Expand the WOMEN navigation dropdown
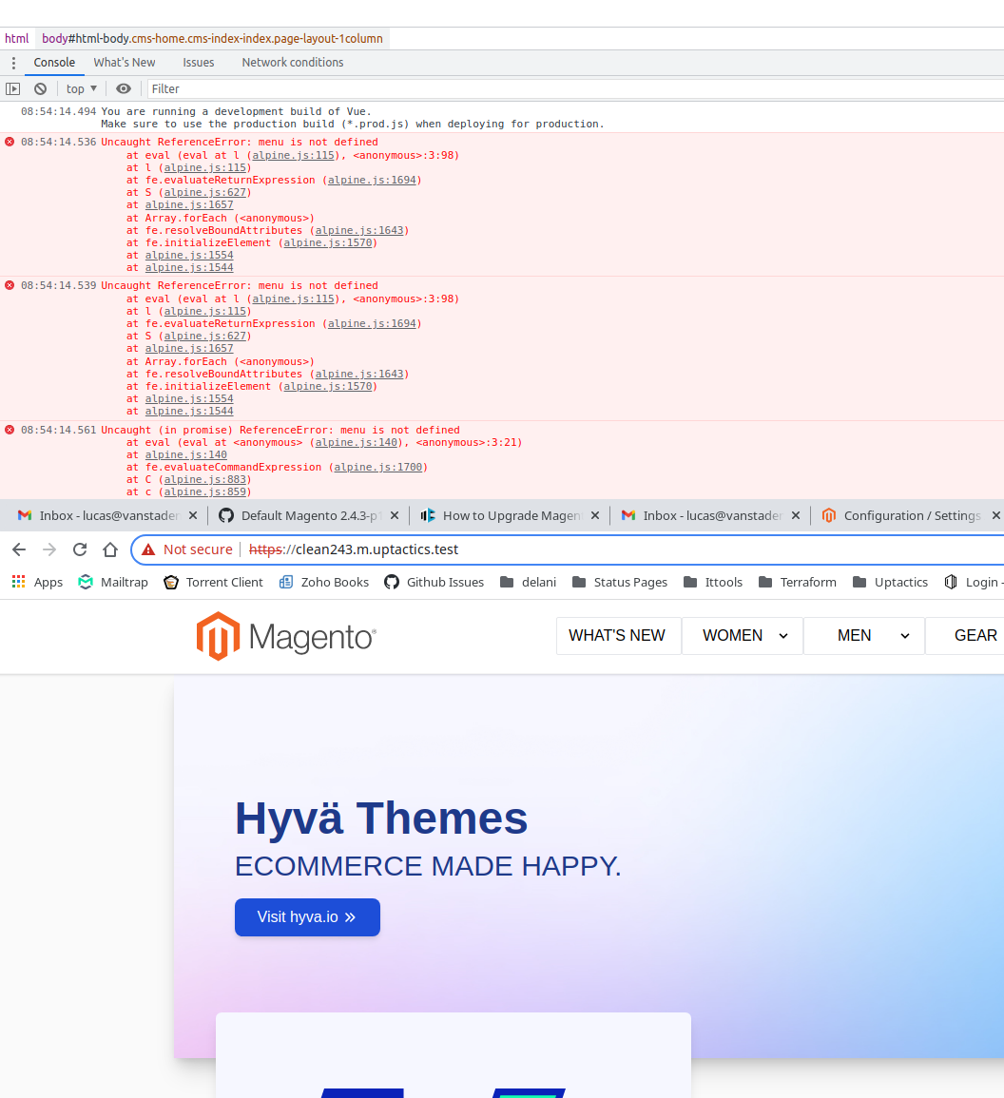The image size is (1004, 1098). pyautogui.click(x=742, y=635)
